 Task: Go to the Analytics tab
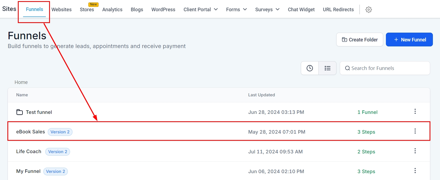point(112,10)
